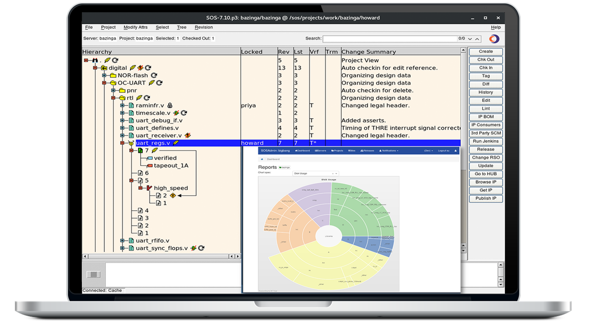Open the Modify Attrs menu
This screenshot has height=327, width=590.
[x=135, y=27]
